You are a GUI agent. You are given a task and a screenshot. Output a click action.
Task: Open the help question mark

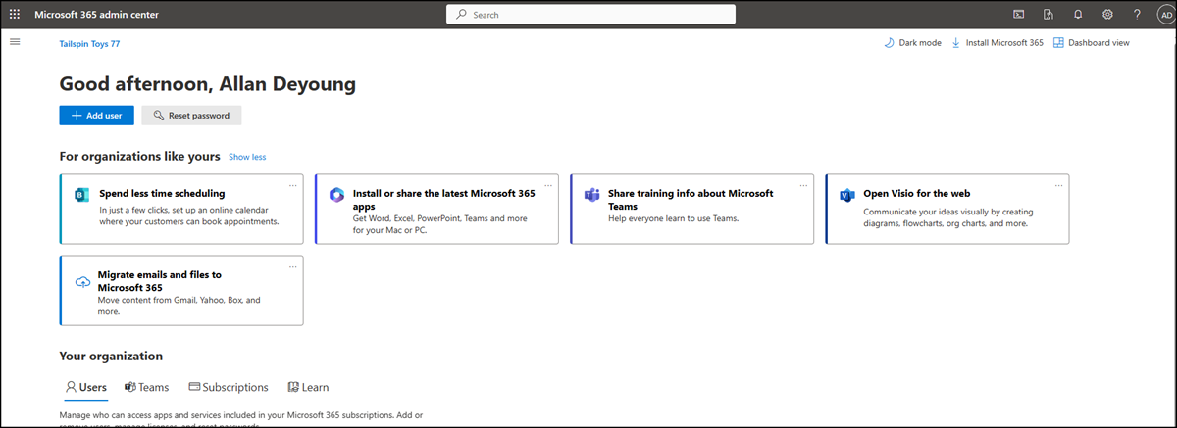[1137, 15]
